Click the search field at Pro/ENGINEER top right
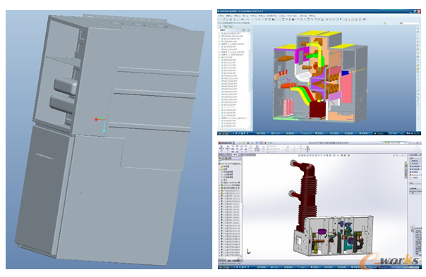Image resolution: width=426 pixels, height=277 pixels. 410,23
